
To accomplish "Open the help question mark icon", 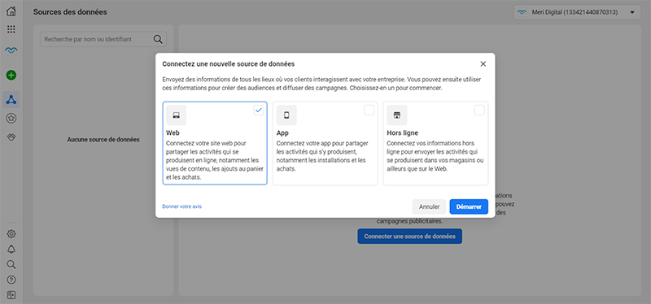I will [11, 280].
